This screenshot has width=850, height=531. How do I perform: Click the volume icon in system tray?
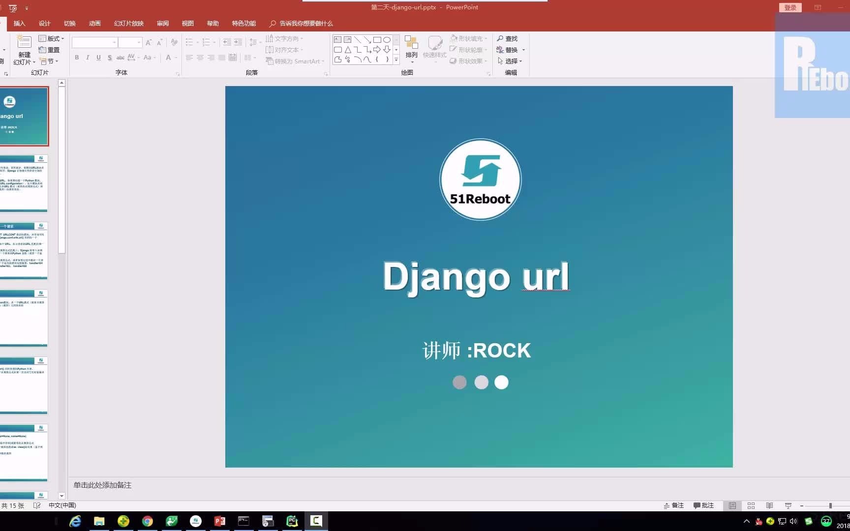click(793, 521)
